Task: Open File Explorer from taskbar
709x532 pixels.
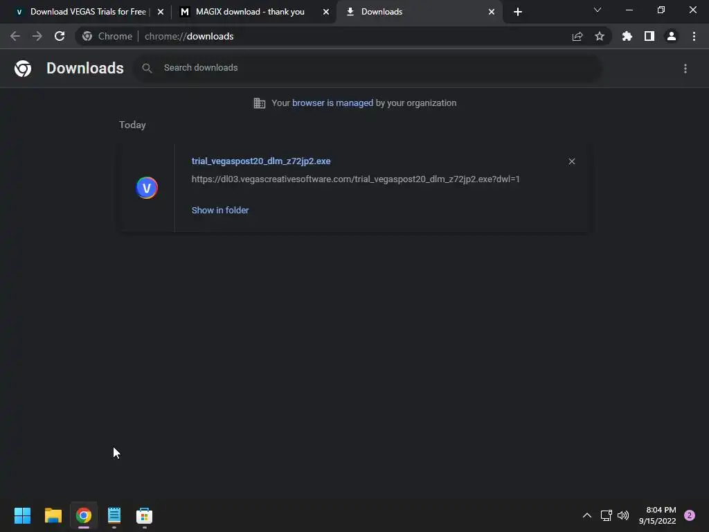Action: pyautogui.click(x=53, y=515)
